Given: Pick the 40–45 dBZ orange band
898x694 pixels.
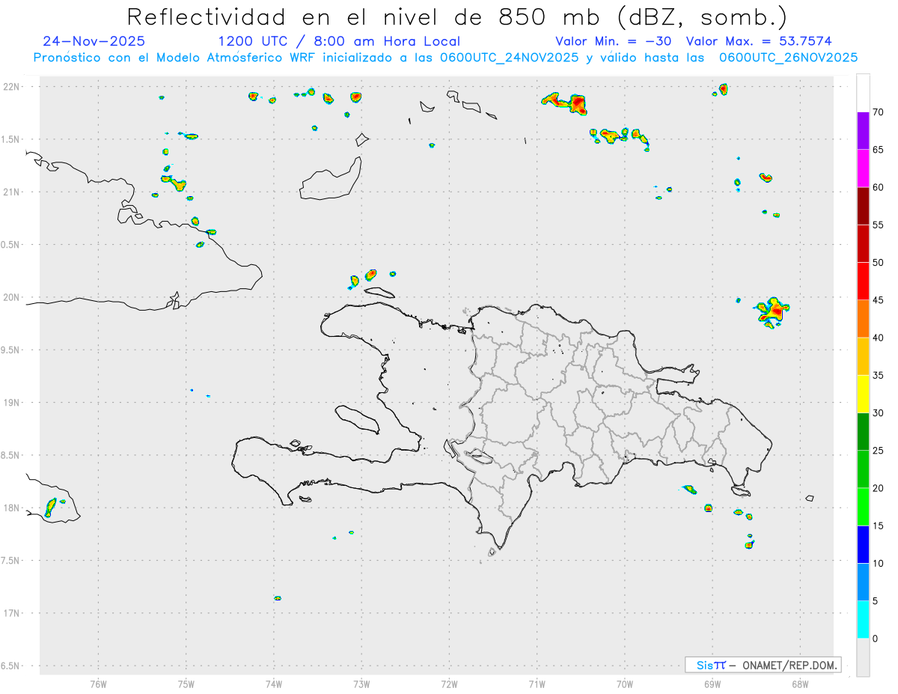Looking at the screenshot, I should click(x=863, y=319).
